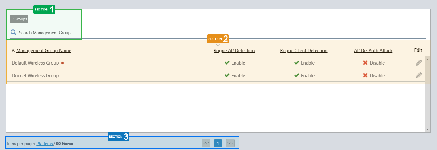This screenshot has width=437, height=150.
Task: Sort by AP De-Auth Attack column
Action: click(x=373, y=51)
